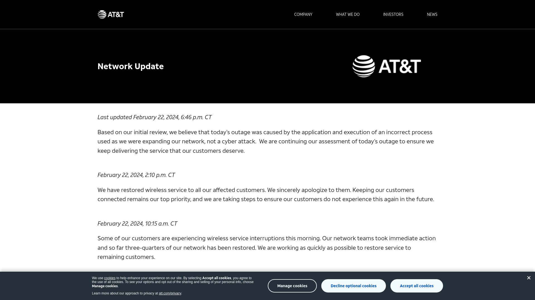
Task: Toggle Decline optional cookies setting
Action: tap(354, 285)
